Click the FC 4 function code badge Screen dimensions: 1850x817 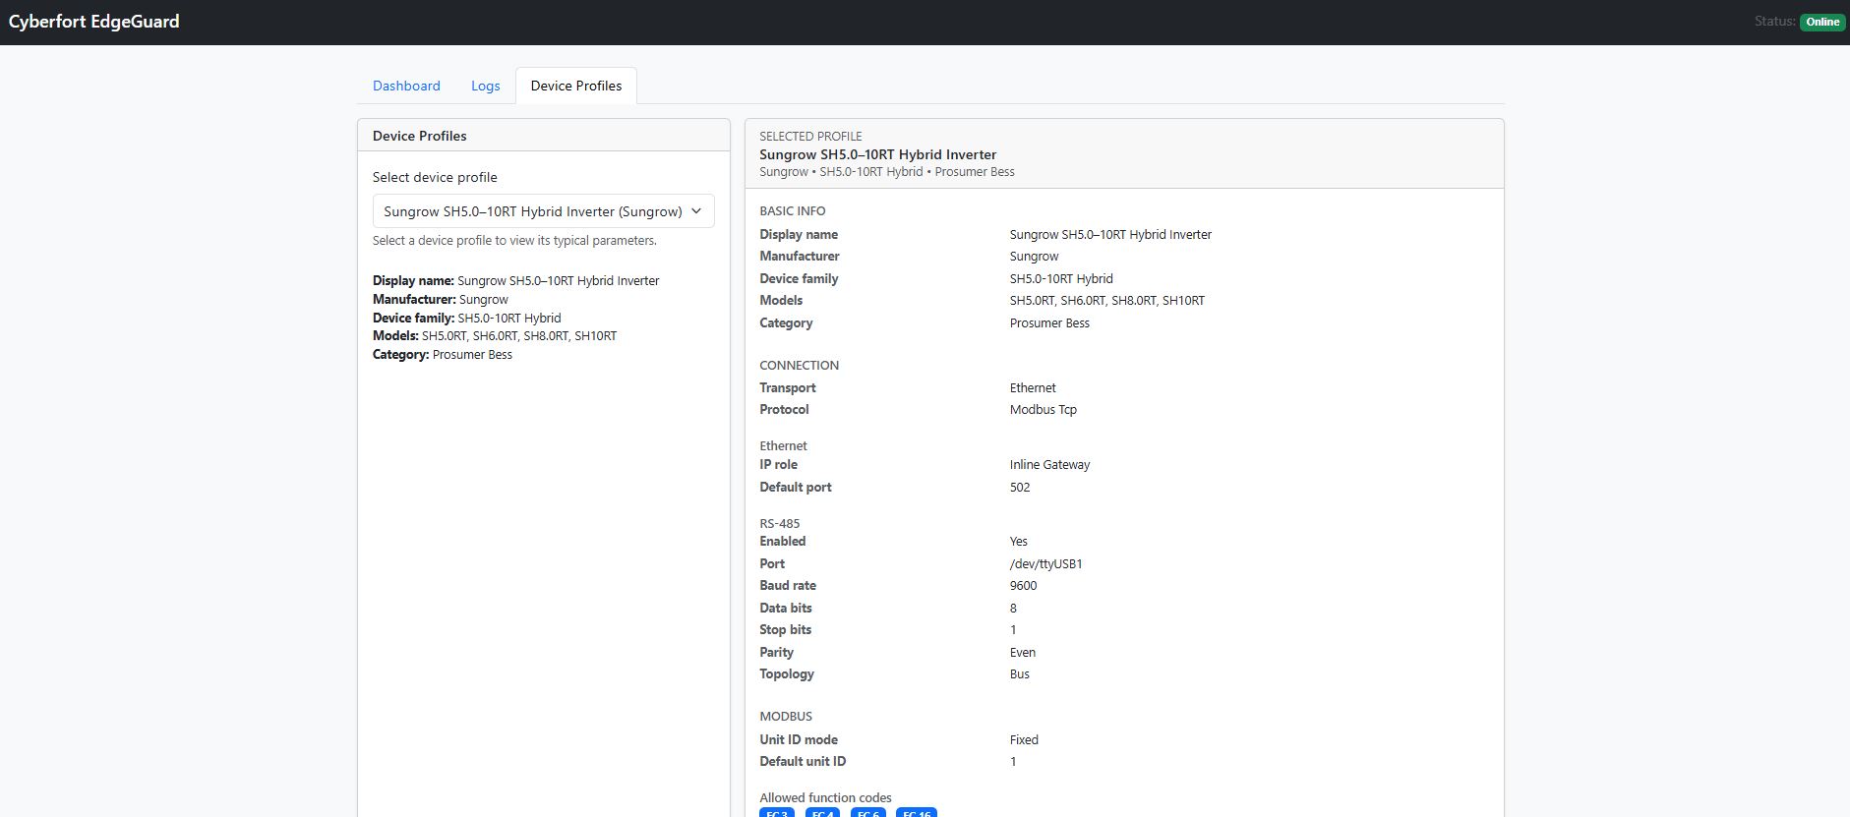pos(822,812)
